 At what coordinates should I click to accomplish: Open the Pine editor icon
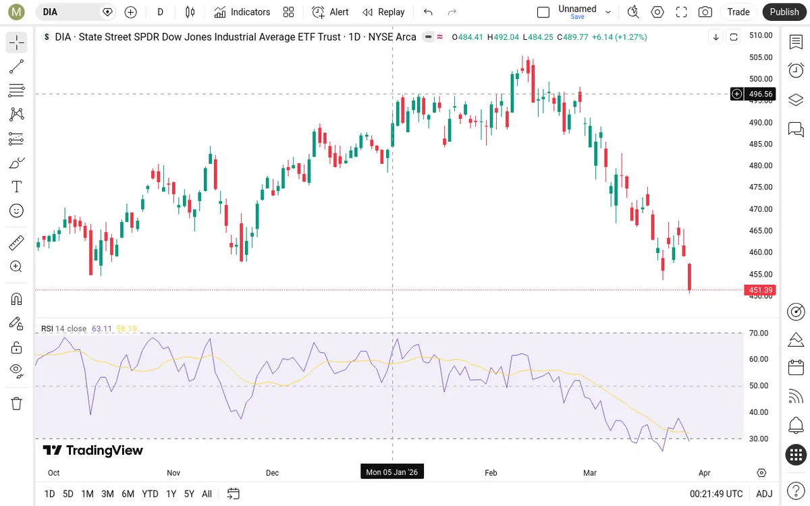point(796,339)
